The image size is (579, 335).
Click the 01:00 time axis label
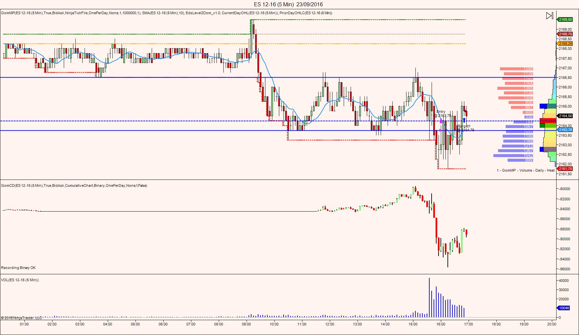[x=24, y=324]
